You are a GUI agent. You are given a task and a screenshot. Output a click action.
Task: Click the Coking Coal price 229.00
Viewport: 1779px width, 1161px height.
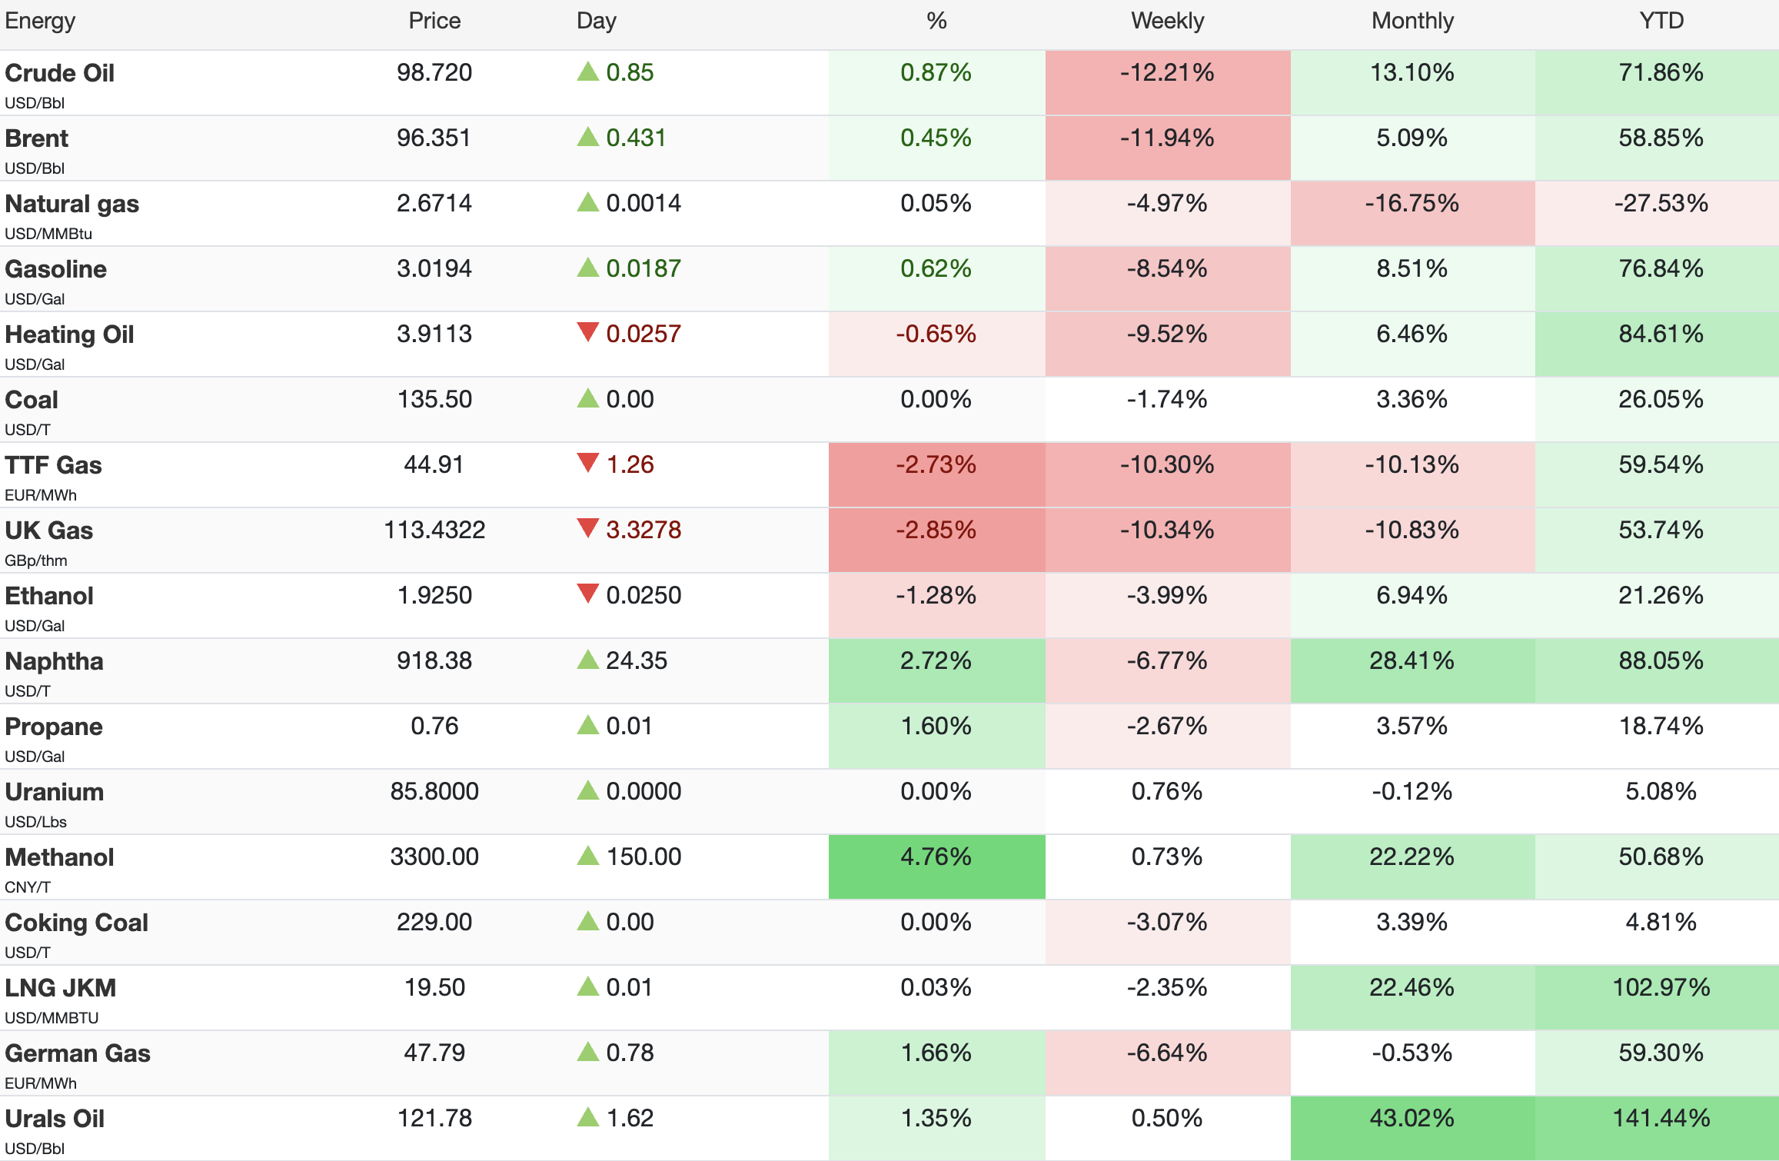point(434,922)
